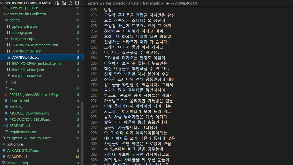Place cursor in line 291 text
This screenshot has width=293, height=165.
138,96
